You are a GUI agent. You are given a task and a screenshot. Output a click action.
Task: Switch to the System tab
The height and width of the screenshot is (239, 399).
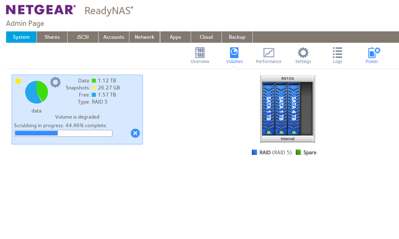(21, 37)
